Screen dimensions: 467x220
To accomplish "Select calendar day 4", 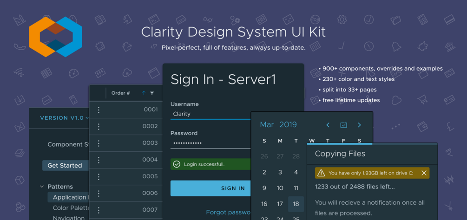I will coord(296,172).
